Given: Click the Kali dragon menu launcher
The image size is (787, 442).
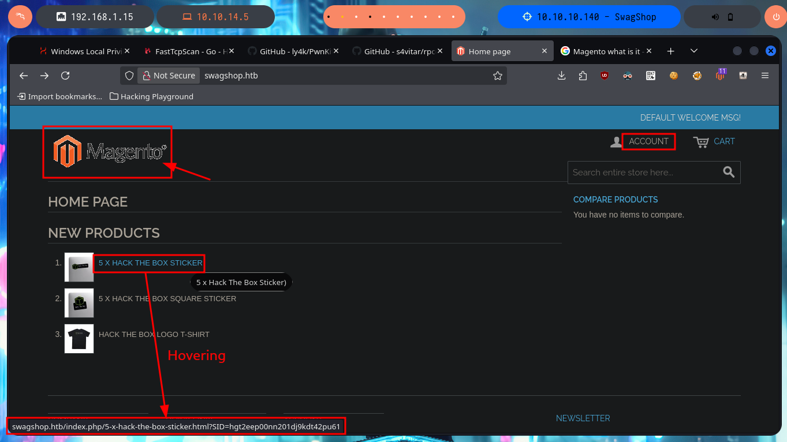Looking at the screenshot, I should pos(20,17).
